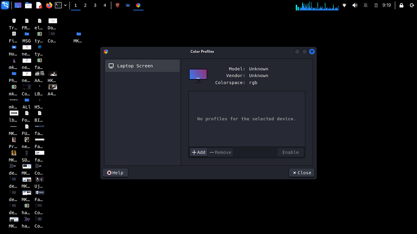Select Laptop Screen in device list

pyautogui.click(x=142, y=66)
